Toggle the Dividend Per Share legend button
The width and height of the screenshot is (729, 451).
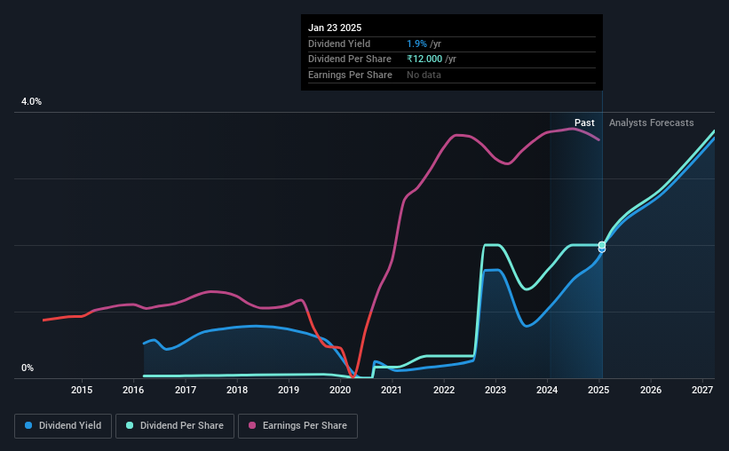point(175,426)
